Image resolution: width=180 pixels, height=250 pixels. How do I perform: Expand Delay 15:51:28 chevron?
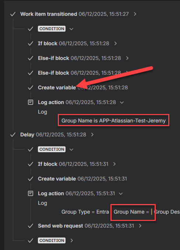(92, 135)
